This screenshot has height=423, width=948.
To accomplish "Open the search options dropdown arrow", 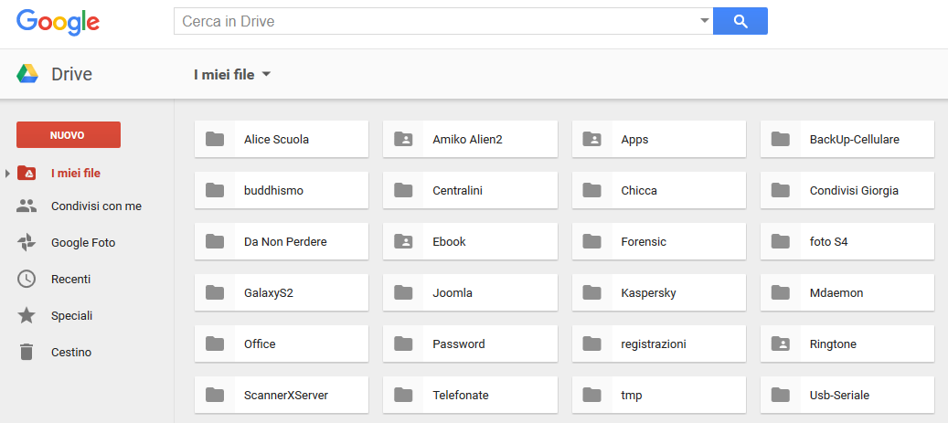I will click(704, 20).
